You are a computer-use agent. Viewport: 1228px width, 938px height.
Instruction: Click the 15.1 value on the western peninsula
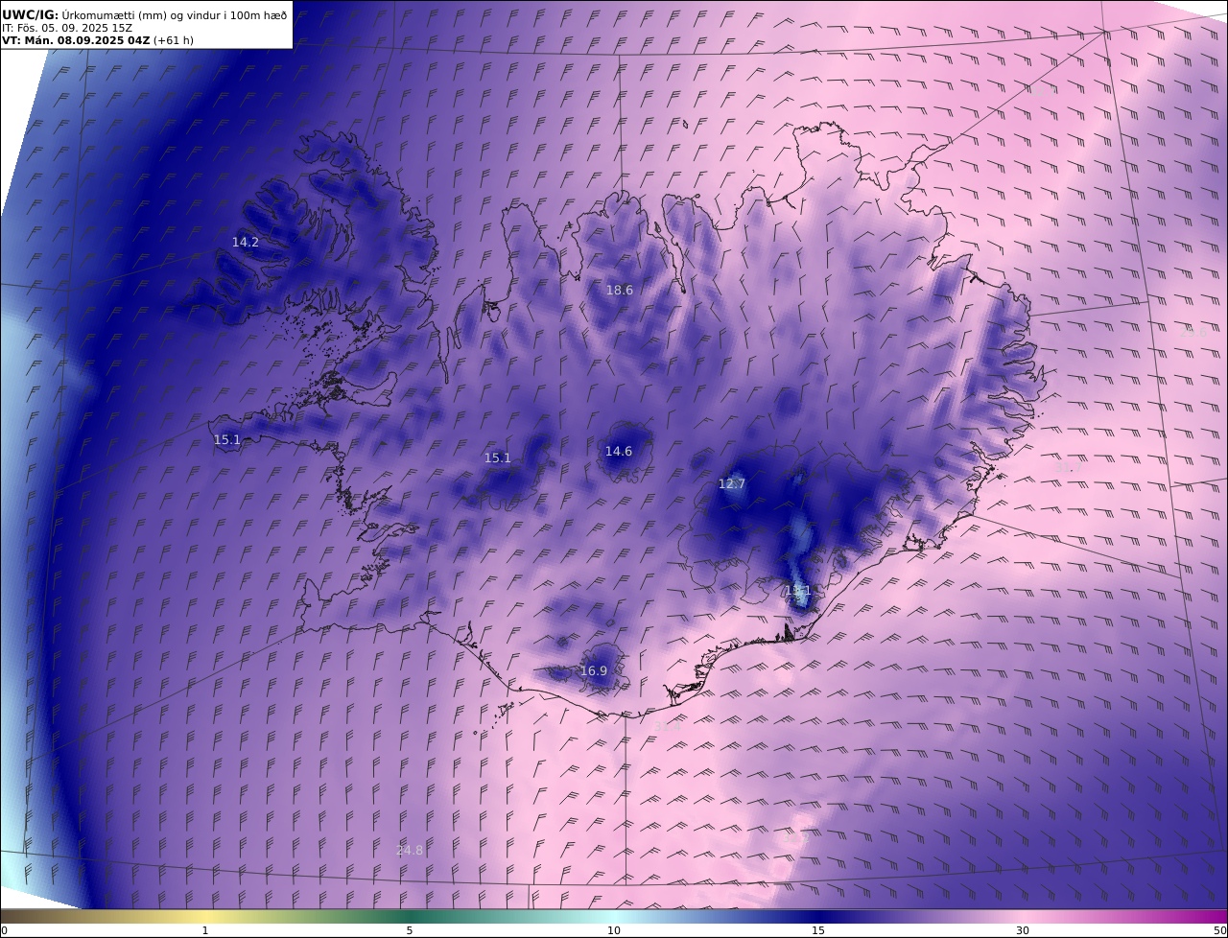[x=227, y=440]
